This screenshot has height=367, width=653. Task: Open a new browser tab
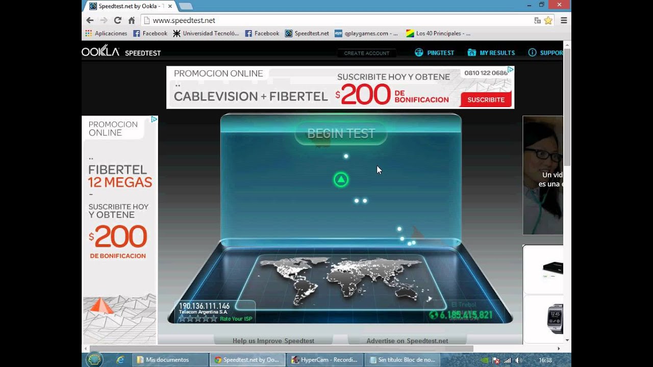[x=186, y=6]
